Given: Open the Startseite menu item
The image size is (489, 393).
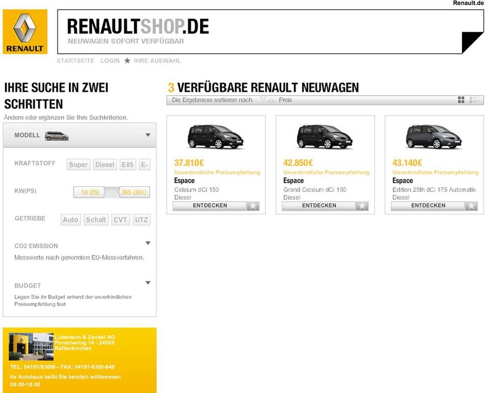Looking at the screenshot, I should click(75, 61).
